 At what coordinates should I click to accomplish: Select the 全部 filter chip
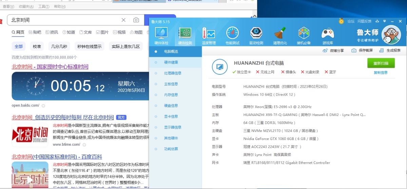point(19,46)
